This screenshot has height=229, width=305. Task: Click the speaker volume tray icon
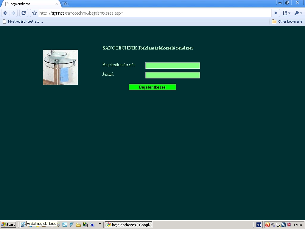coord(273,225)
